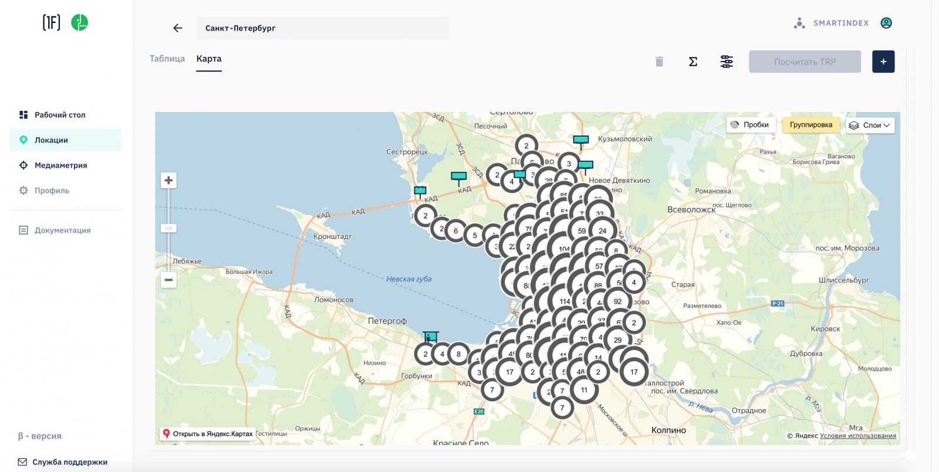Click the map zoom slider handle
Image resolution: width=939 pixels, height=472 pixels.
168,228
